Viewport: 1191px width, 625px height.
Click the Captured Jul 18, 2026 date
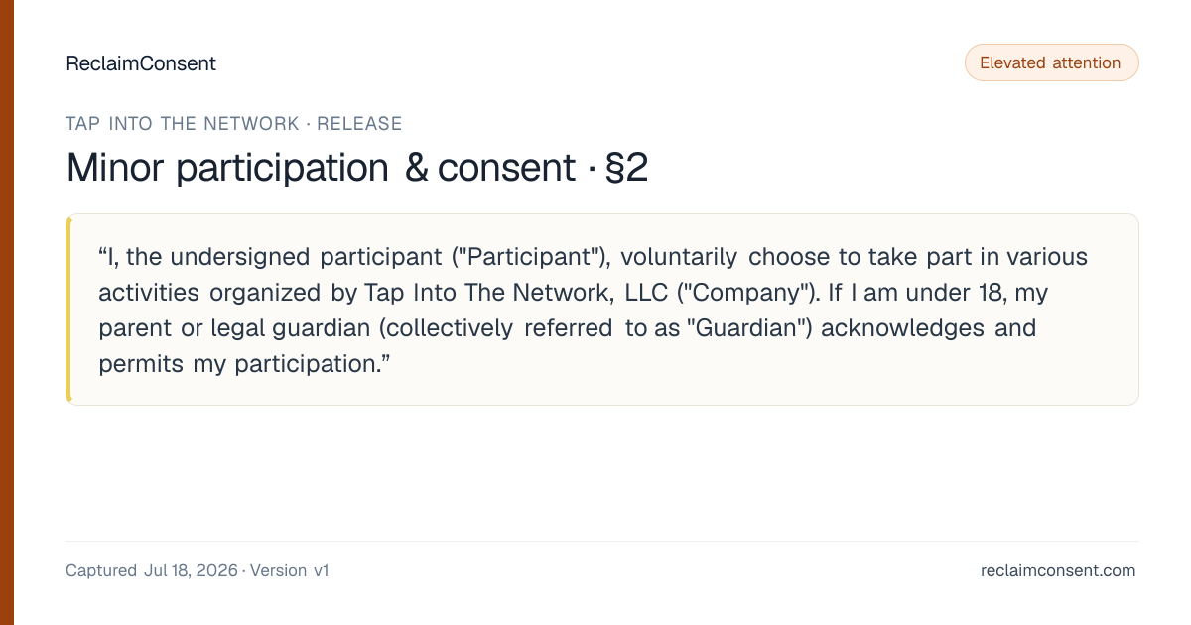(152, 571)
